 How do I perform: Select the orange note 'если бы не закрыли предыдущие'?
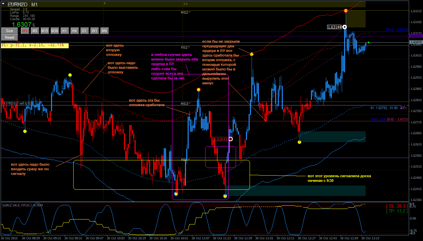tap(220, 62)
